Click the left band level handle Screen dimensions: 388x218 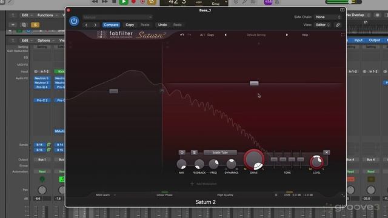click(x=113, y=91)
